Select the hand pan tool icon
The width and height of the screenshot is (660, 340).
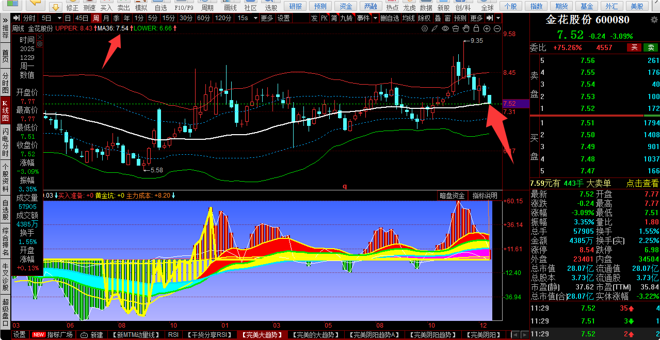click(465, 28)
